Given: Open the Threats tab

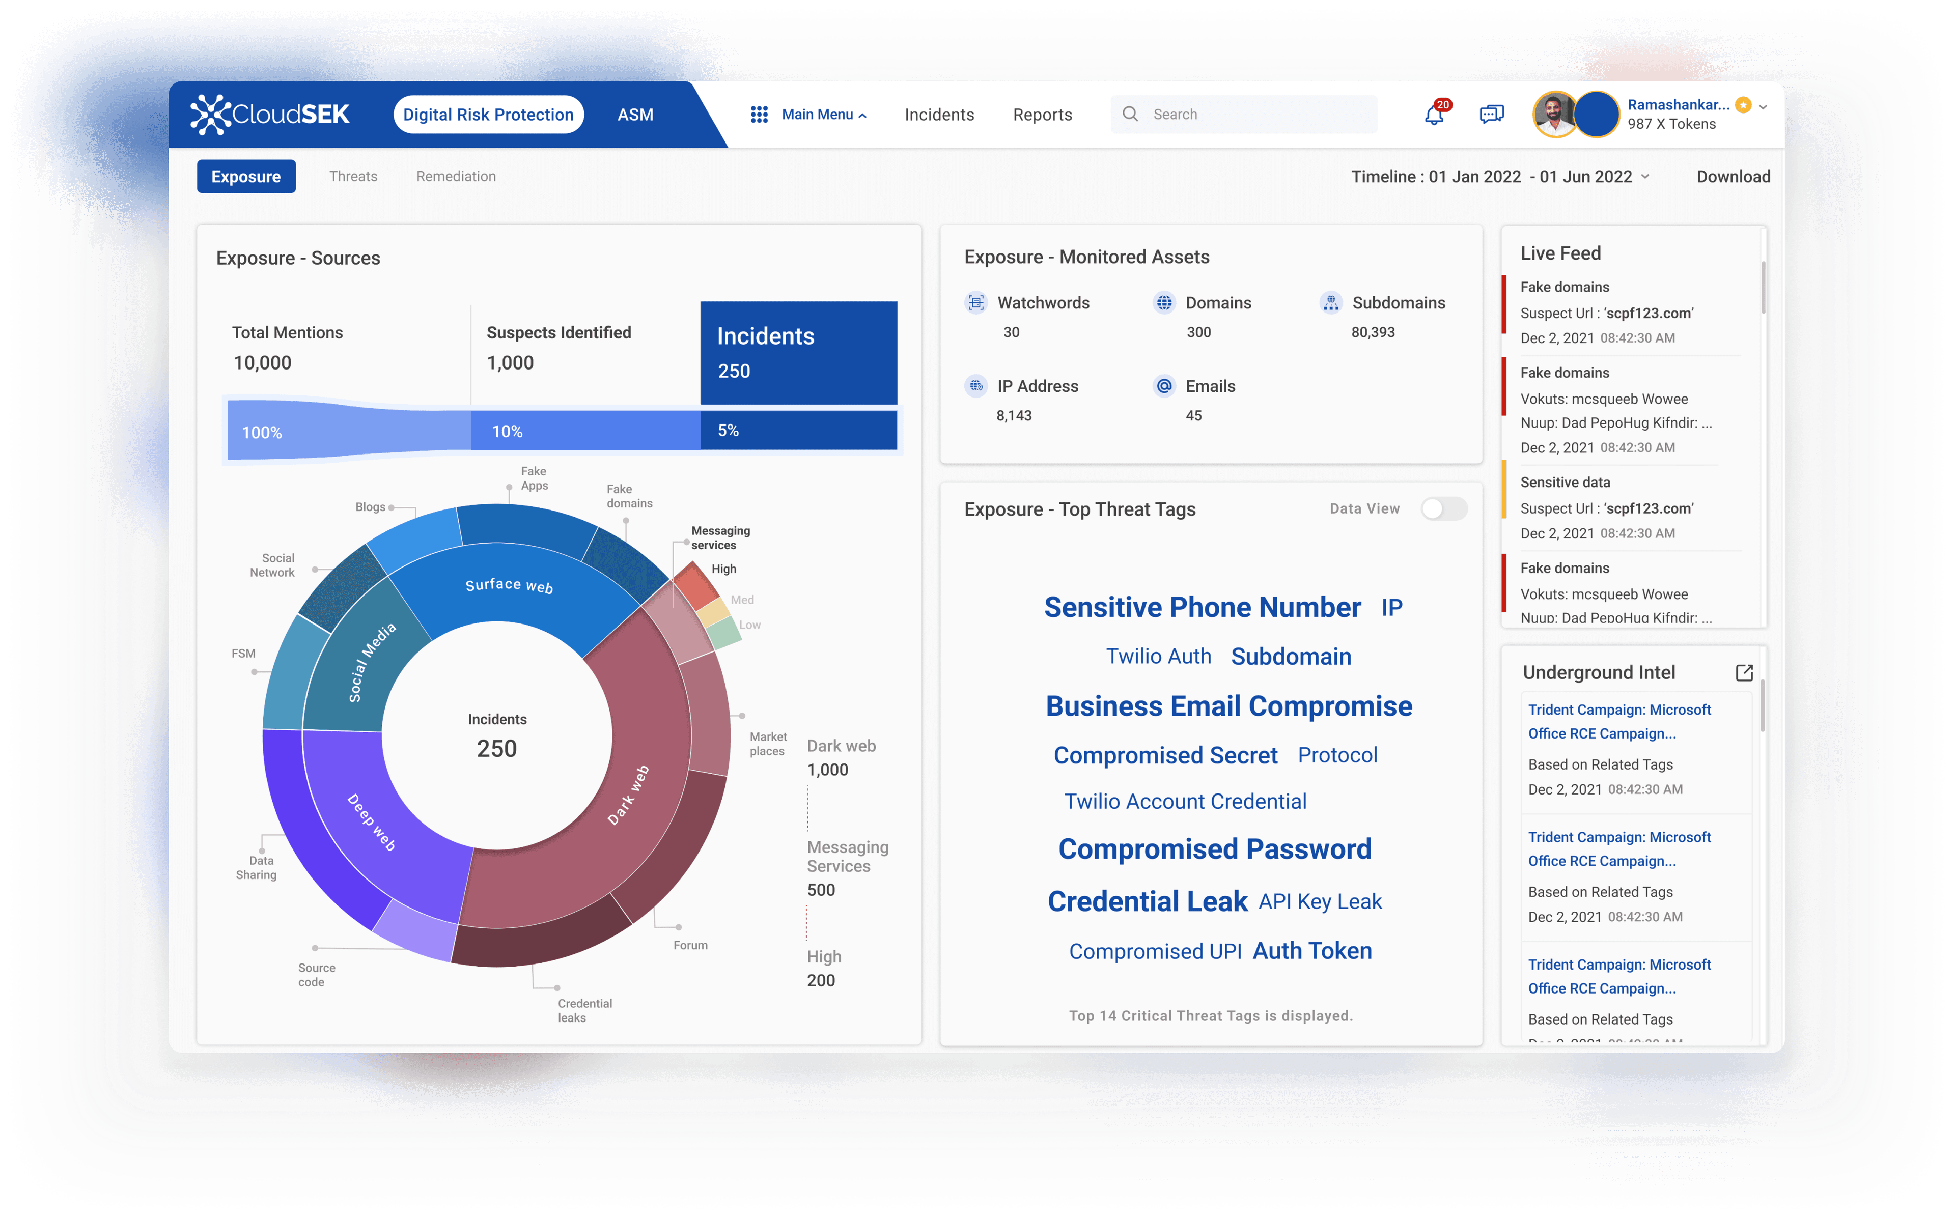Looking at the screenshot, I should (353, 177).
